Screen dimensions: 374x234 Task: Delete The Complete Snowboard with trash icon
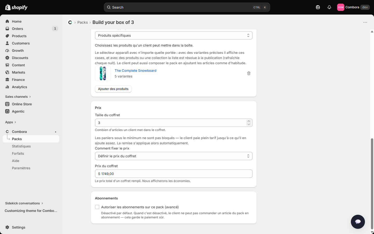pyautogui.click(x=249, y=73)
